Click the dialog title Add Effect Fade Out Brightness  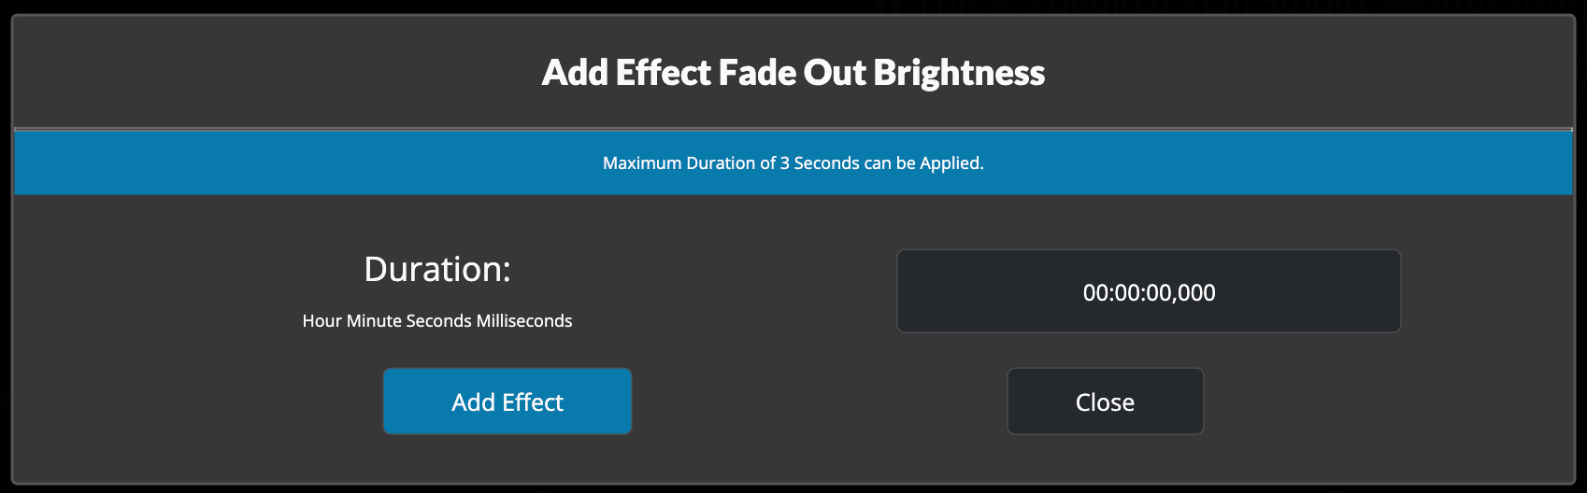(x=793, y=73)
